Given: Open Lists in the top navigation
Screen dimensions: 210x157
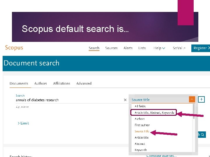Looking at the screenshot, I should (x=142, y=48).
